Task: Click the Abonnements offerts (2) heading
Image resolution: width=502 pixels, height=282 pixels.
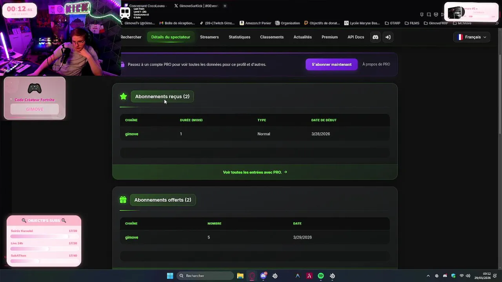Action: [163, 200]
